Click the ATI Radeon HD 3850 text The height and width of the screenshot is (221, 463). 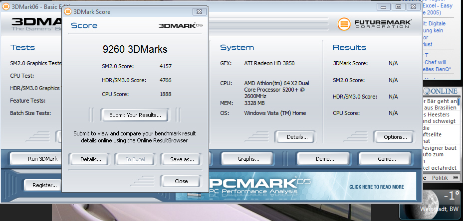[x=269, y=63]
